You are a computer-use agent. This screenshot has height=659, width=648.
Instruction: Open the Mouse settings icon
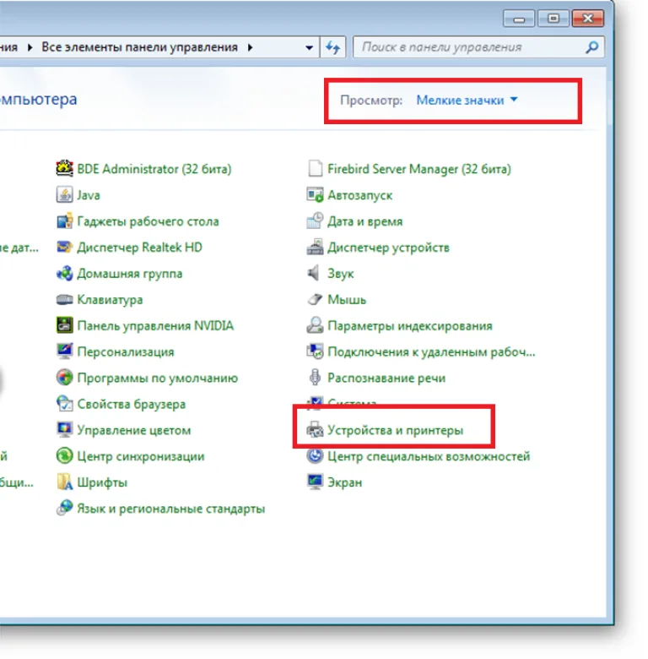[x=315, y=299]
